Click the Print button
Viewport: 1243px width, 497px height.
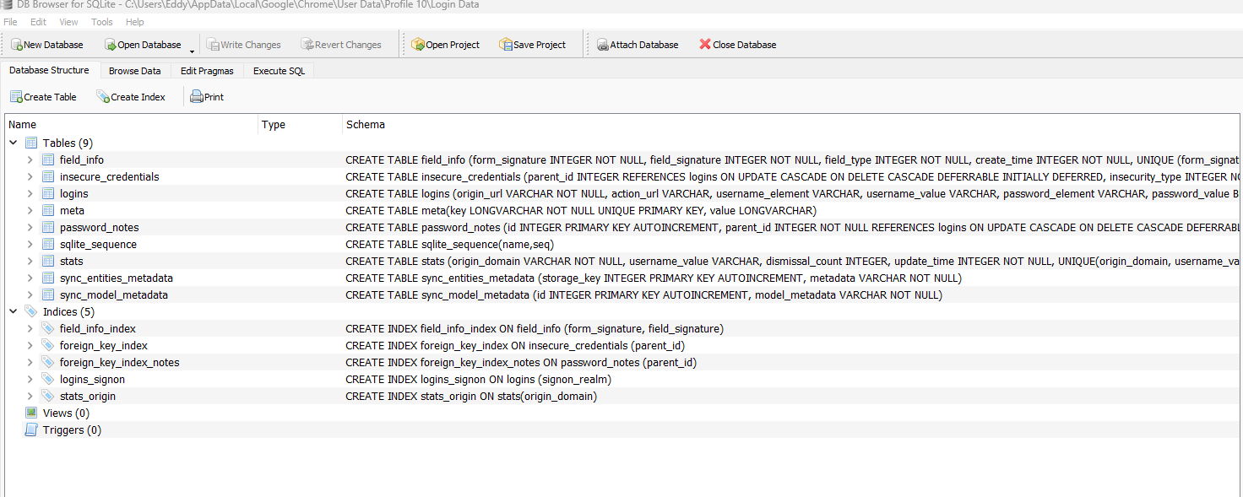(207, 97)
